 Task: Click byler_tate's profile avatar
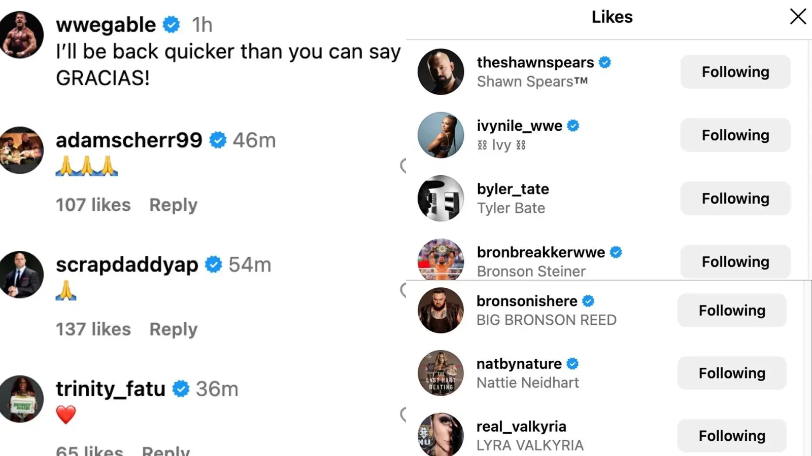(x=441, y=198)
